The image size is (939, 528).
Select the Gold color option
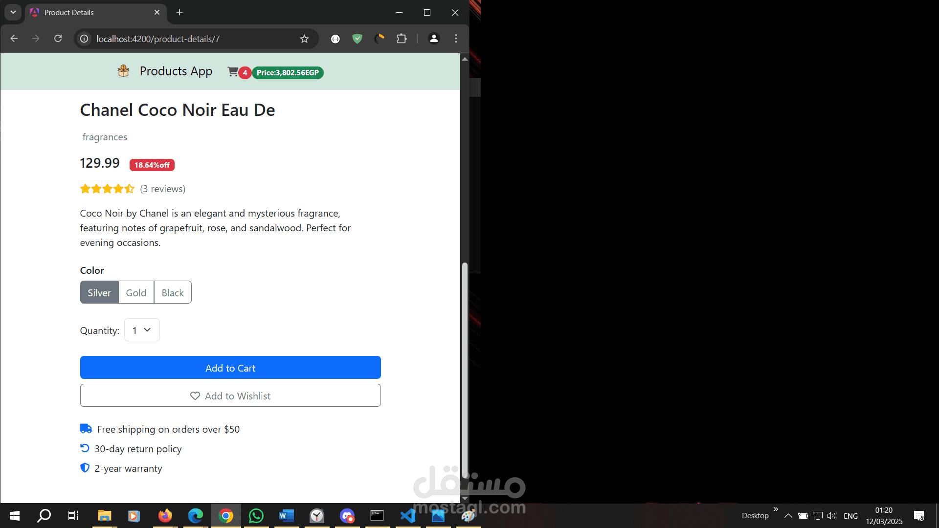[x=136, y=292]
